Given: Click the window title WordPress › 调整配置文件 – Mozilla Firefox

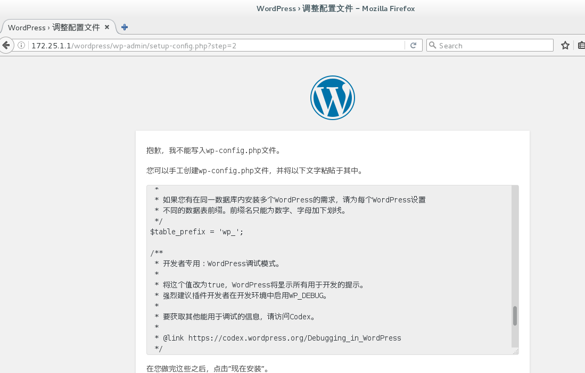Looking at the screenshot, I should [x=336, y=9].
